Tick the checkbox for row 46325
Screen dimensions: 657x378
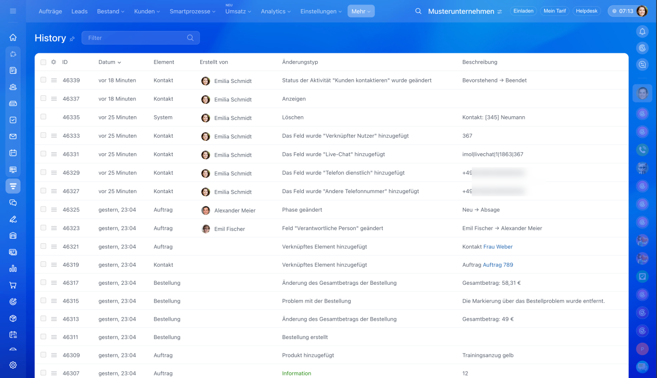(x=44, y=209)
